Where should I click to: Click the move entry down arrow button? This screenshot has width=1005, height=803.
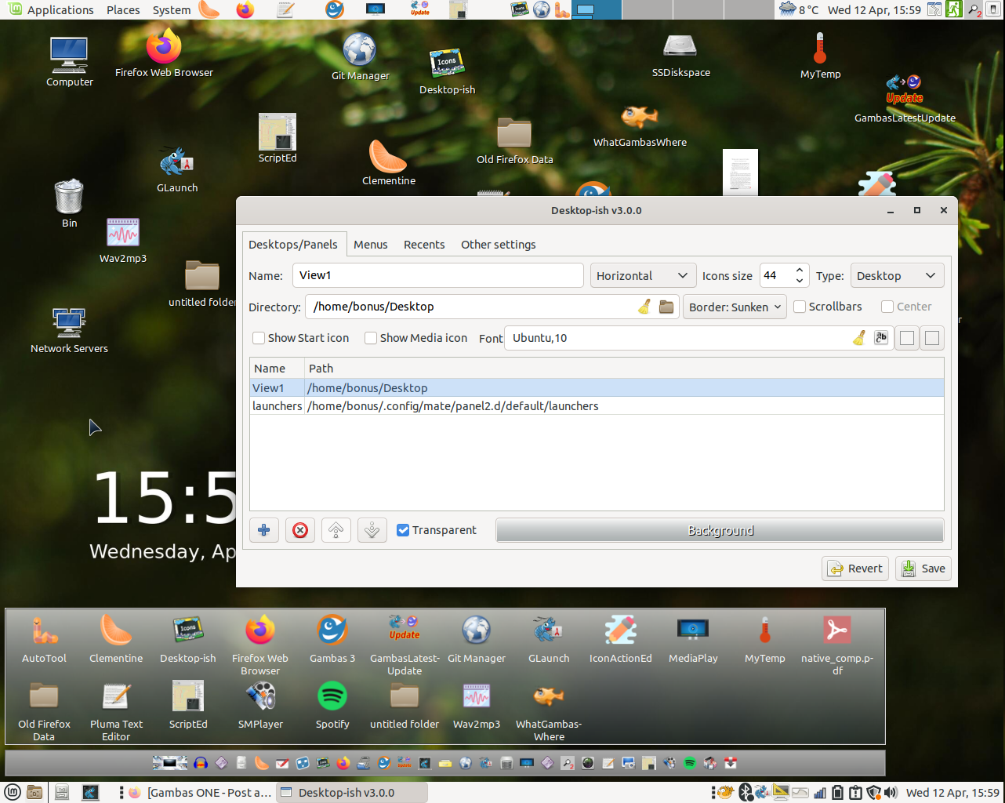(372, 531)
